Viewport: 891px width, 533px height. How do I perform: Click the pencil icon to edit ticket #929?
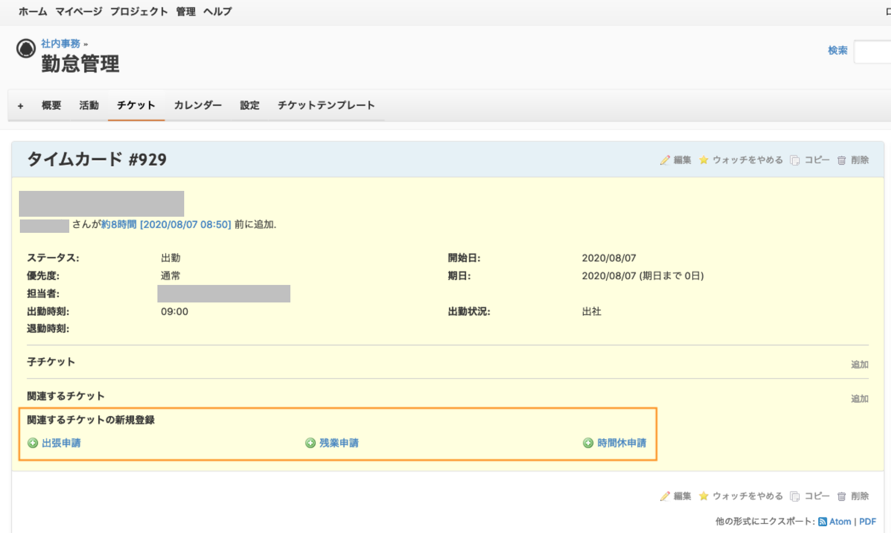665,160
